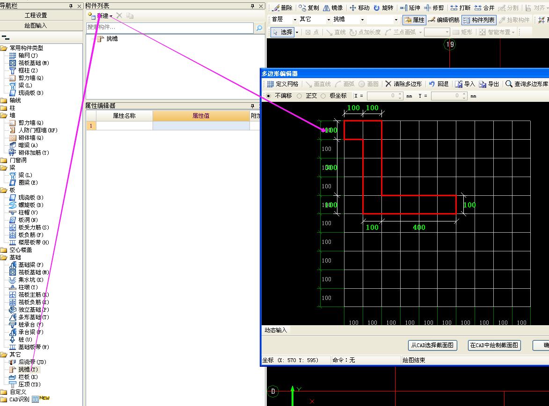Image resolution: width=549 pixels, height=406 pixels.
Task: Click the 动态输入 label
Action: (276, 330)
